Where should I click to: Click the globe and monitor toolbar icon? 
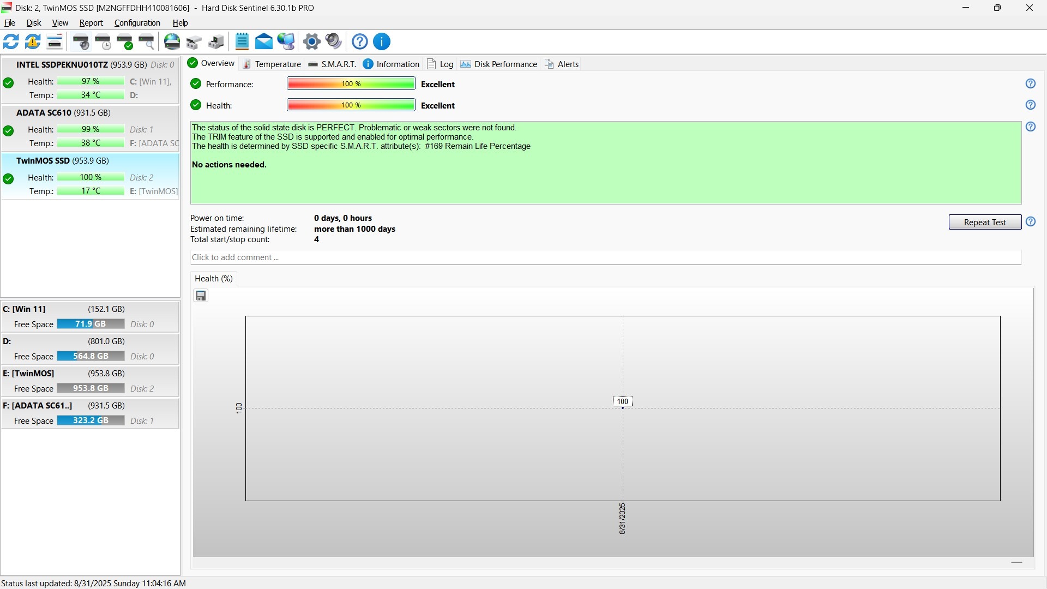286,41
